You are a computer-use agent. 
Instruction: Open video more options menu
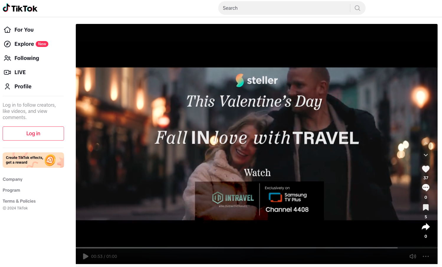point(426,256)
